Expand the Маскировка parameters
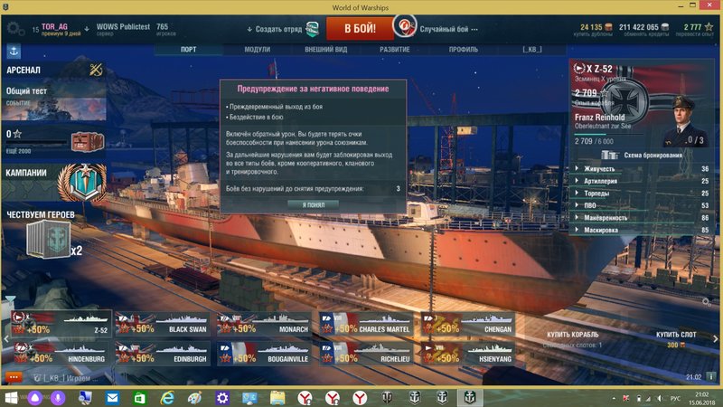 (x=642, y=230)
